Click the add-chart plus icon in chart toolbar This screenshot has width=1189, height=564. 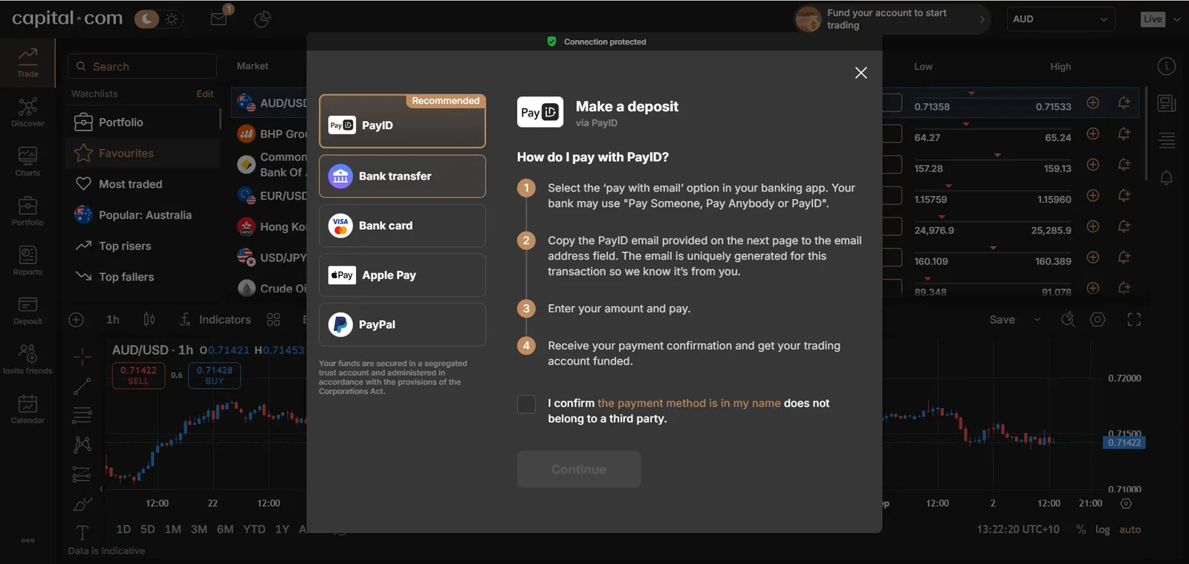[x=76, y=320]
